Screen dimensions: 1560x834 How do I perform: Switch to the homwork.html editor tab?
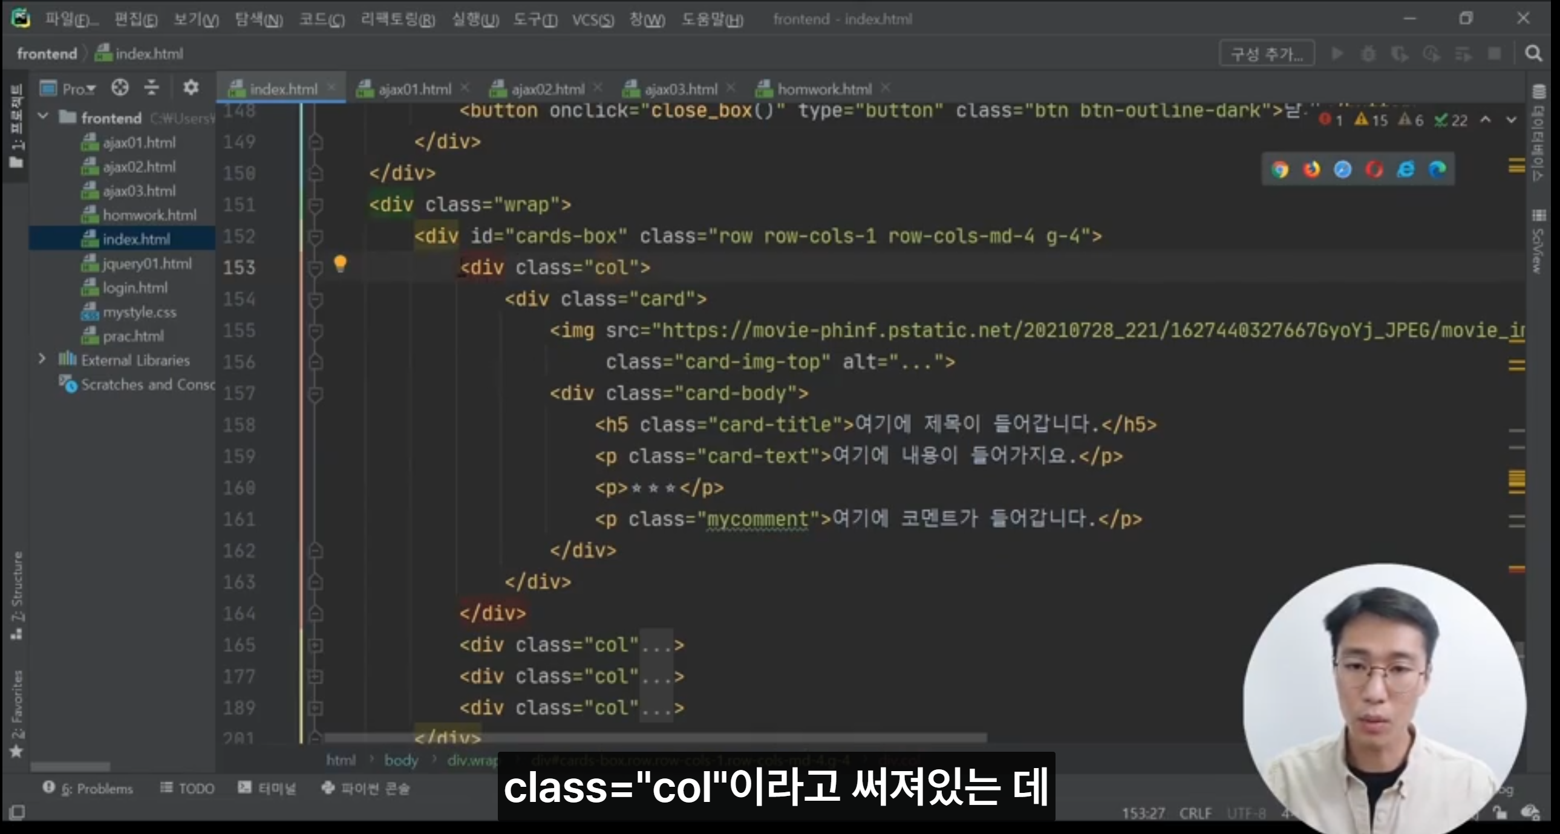coord(824,89)
